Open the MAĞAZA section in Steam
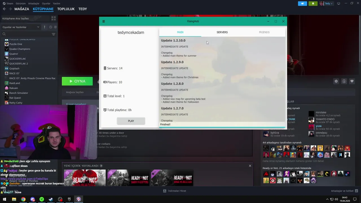 click(x=22, y=9)
